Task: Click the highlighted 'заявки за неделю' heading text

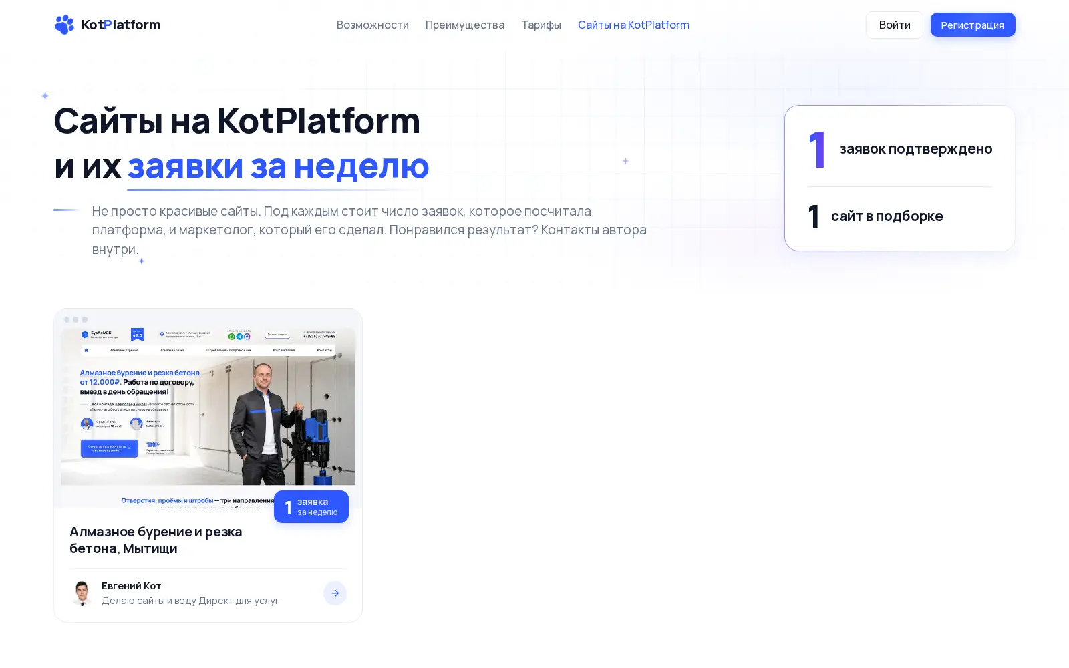Action: click(x=278, y=166)
